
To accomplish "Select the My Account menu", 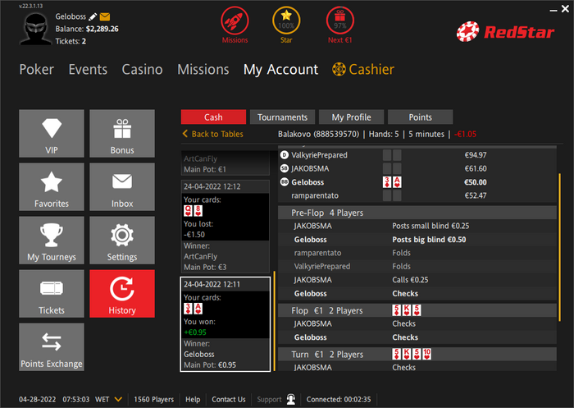I will click(280, 70).
